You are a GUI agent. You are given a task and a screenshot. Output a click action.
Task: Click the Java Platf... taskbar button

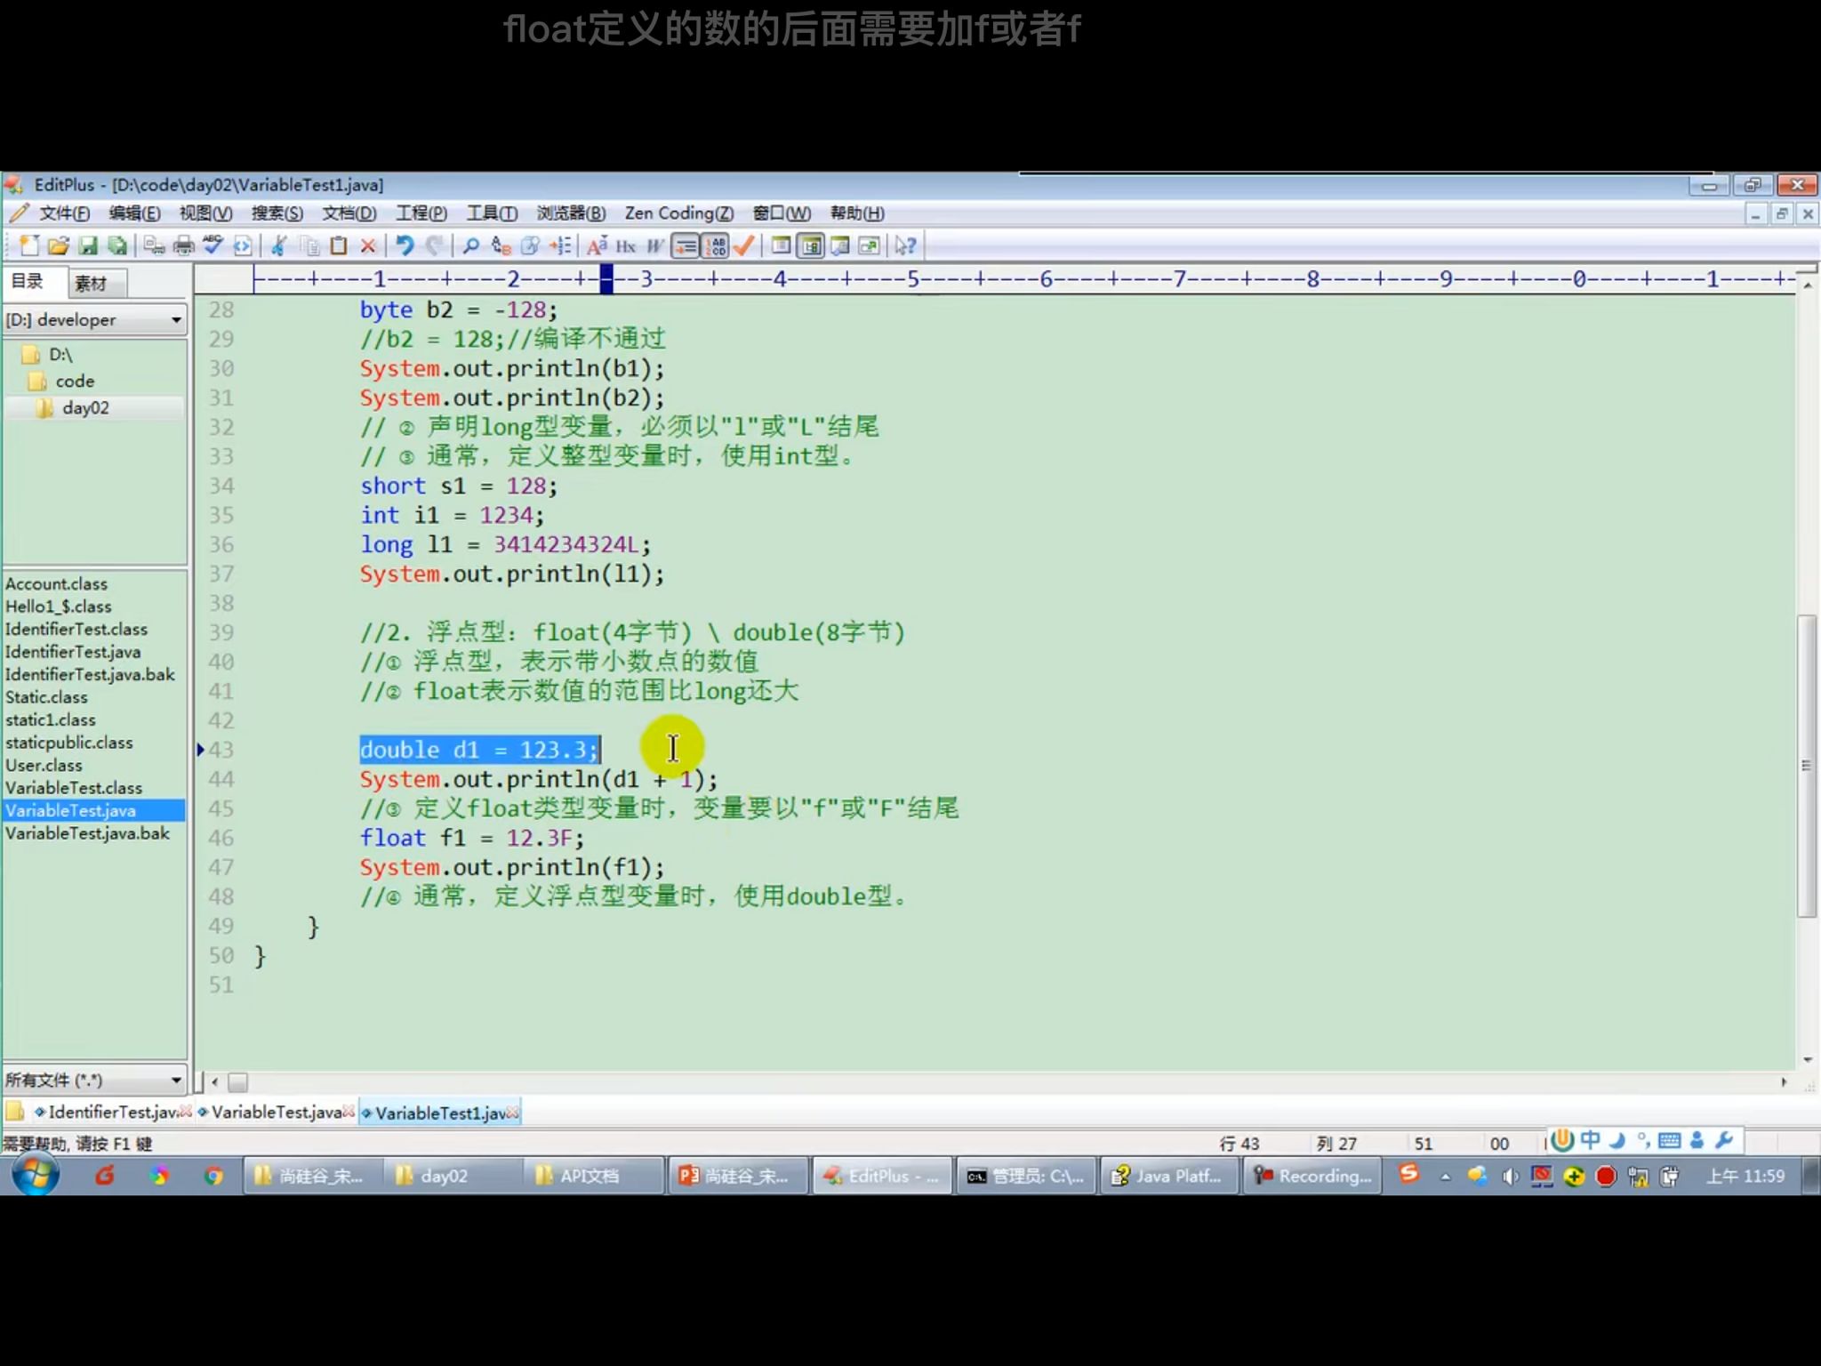pos(1168,1175)
